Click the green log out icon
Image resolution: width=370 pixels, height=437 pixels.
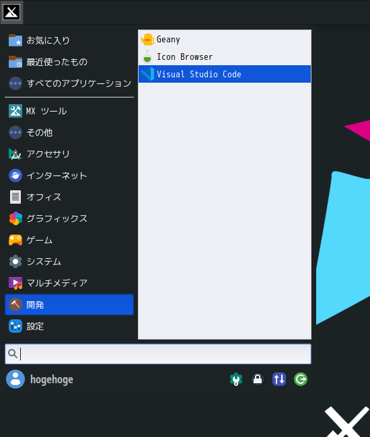(x=301, y=379)
